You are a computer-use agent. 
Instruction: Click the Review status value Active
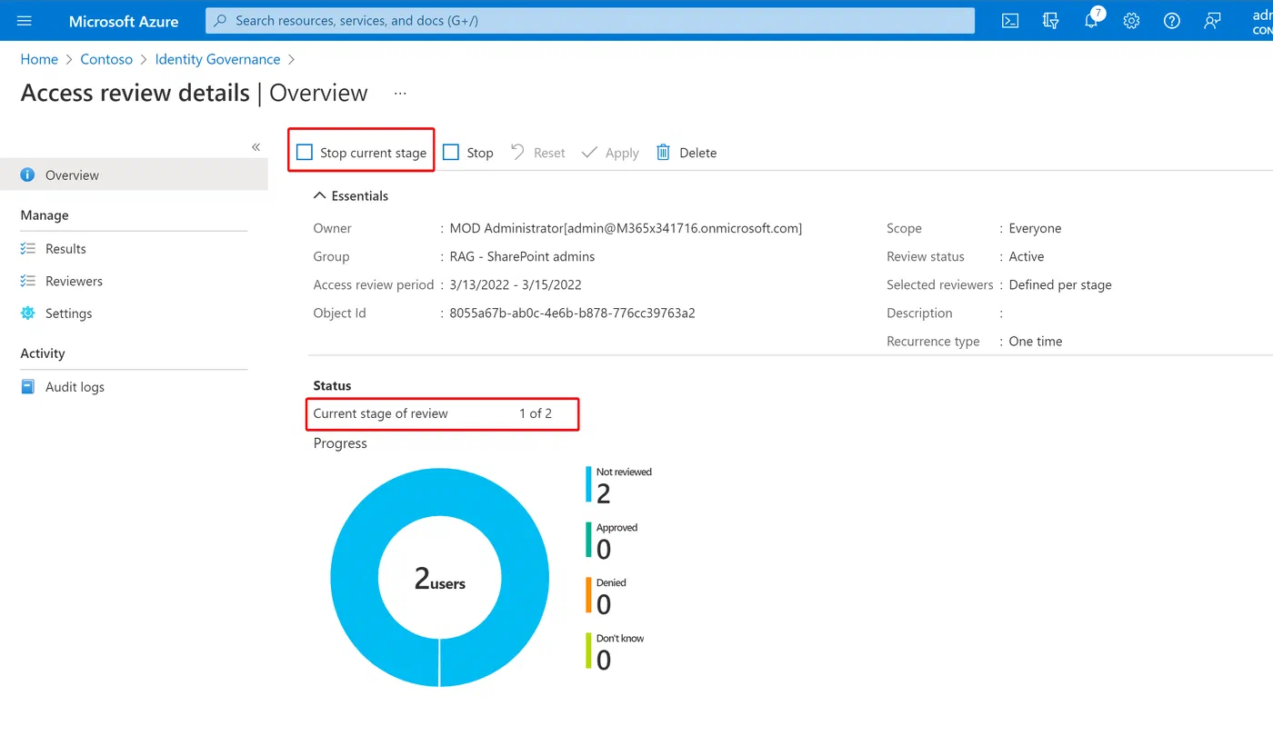click(1027, 256)
